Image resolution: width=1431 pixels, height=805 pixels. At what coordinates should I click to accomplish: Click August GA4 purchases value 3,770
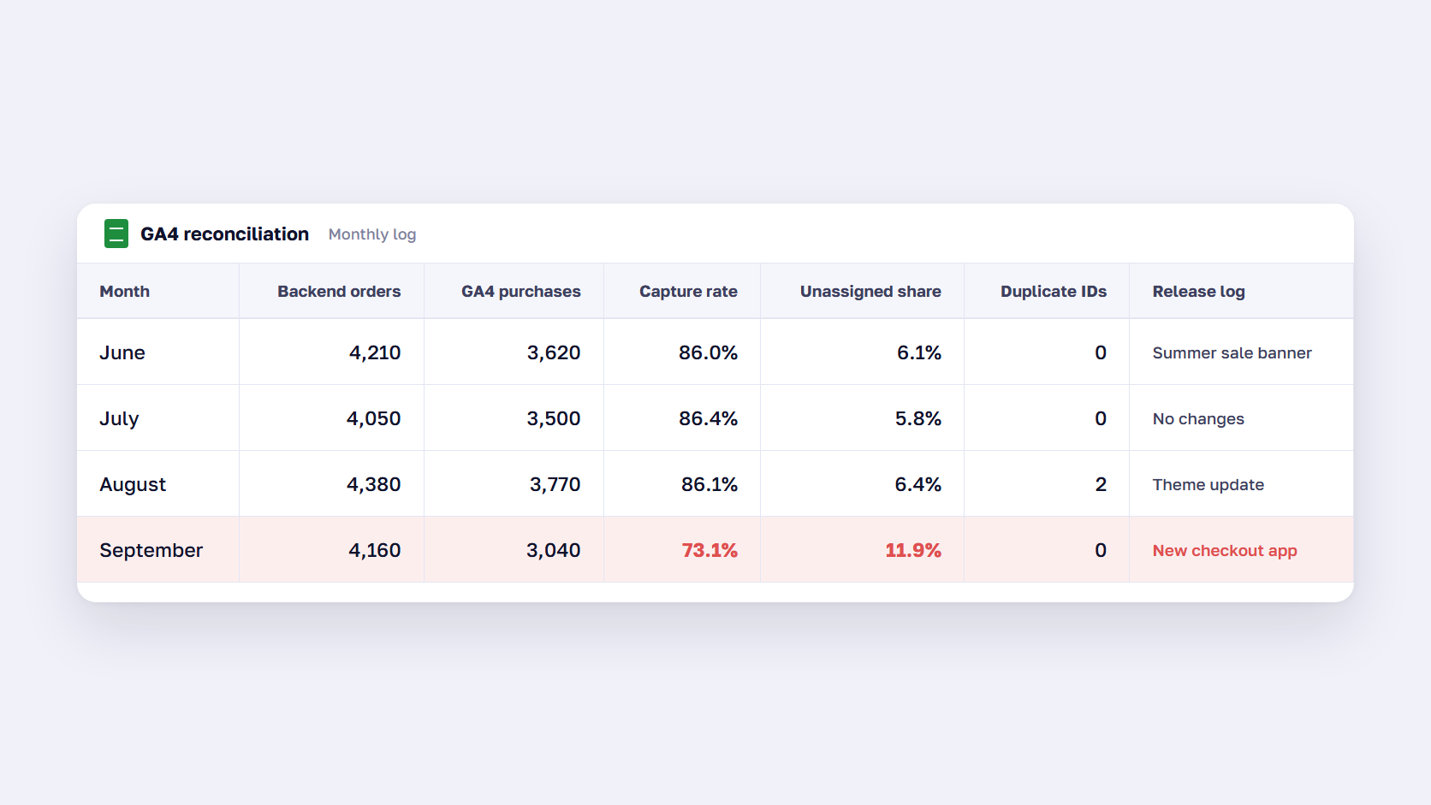pyautogui.click(x=555, y=484)
